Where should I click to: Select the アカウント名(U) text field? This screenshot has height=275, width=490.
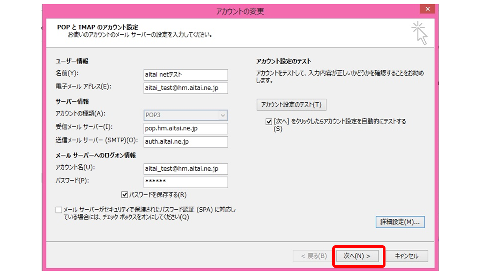pos(186,169)
